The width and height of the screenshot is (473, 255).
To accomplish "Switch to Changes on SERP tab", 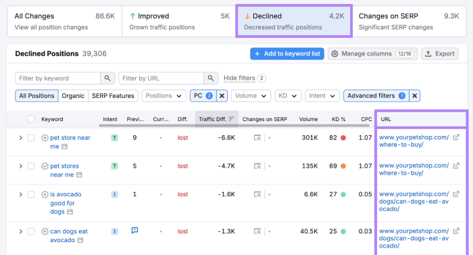I will coord(409,21).
